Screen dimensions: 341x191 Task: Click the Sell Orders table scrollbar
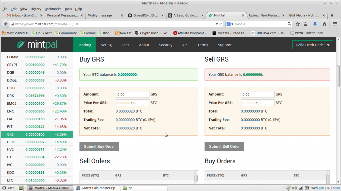[x=196, y=177]
